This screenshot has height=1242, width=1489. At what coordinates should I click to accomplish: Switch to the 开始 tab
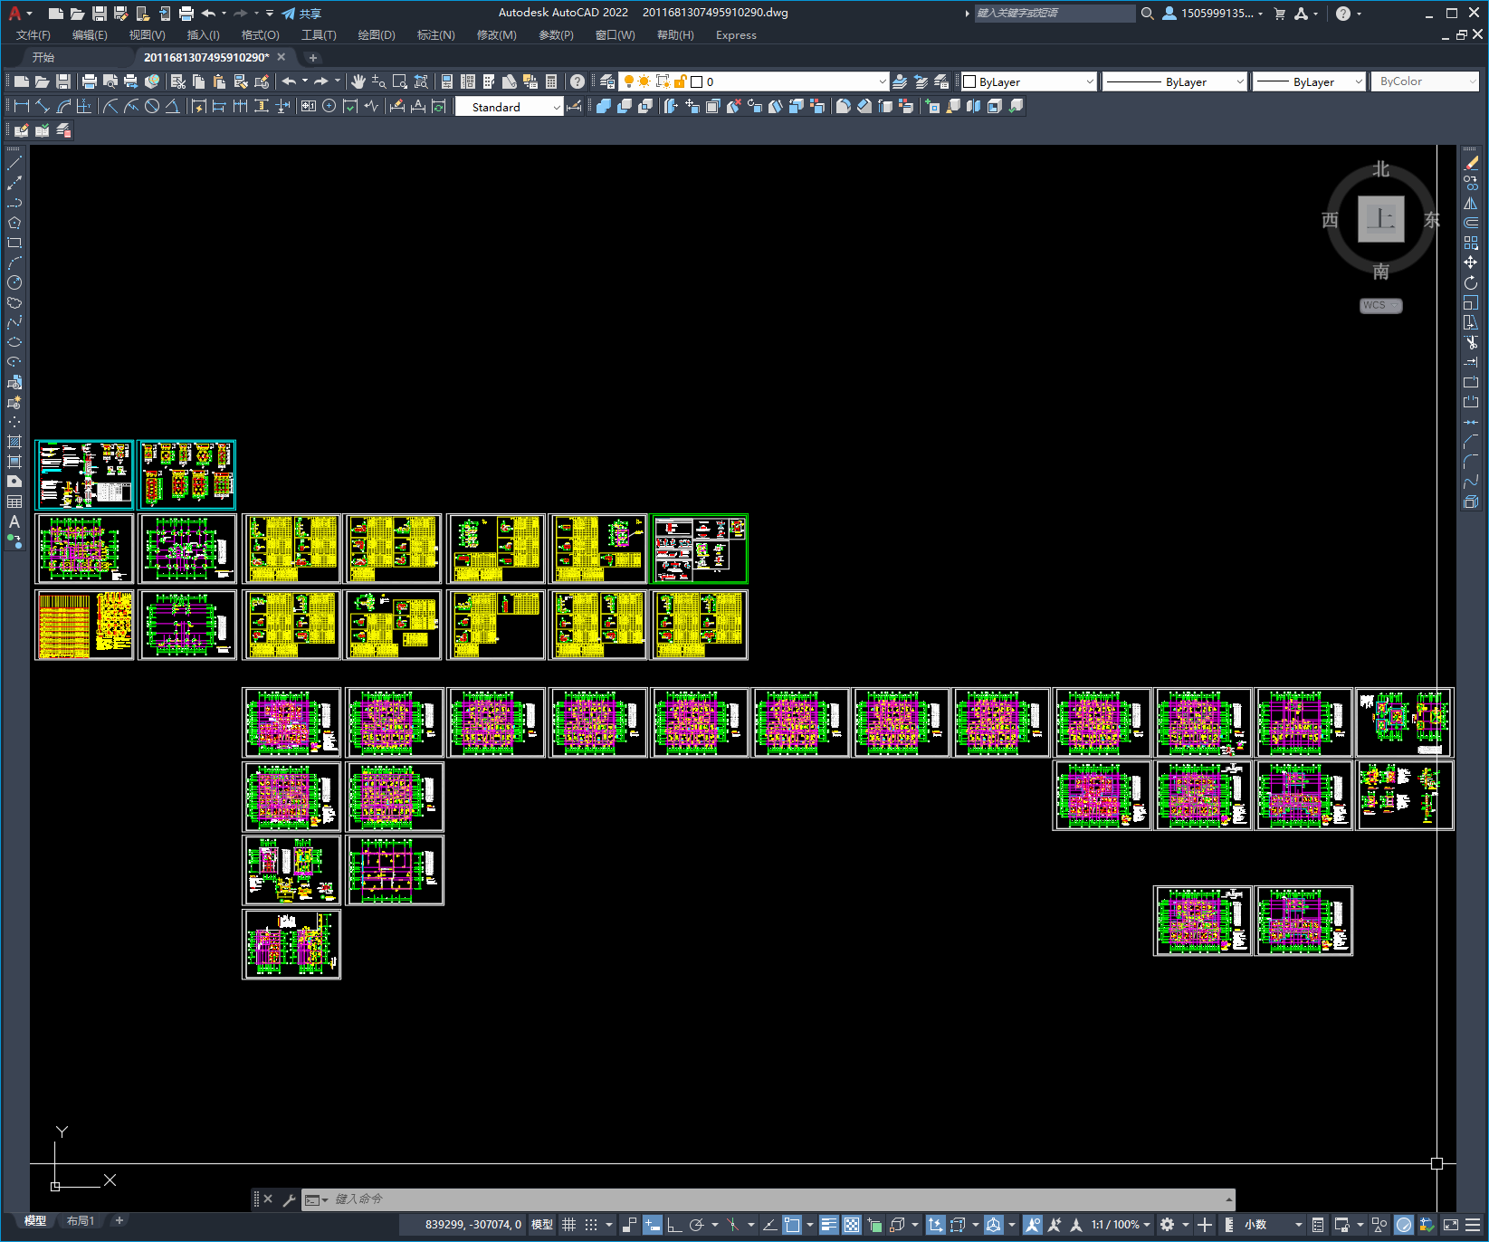(43, 57)
